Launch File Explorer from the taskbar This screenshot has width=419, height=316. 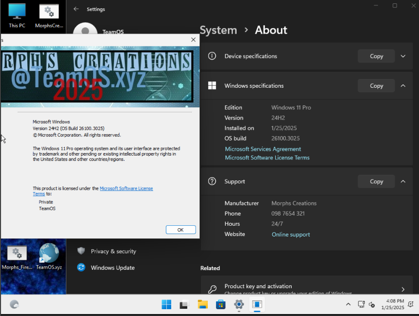coord(202,304)
